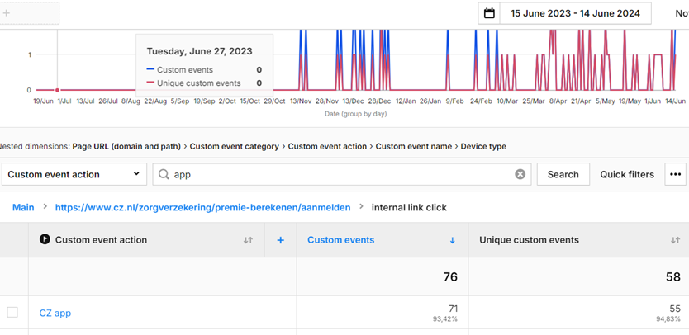Click the blue Custom events legend swatch
Image resolution: width=689 pixels, height=335 pixels.
click(x=150, y=70)
